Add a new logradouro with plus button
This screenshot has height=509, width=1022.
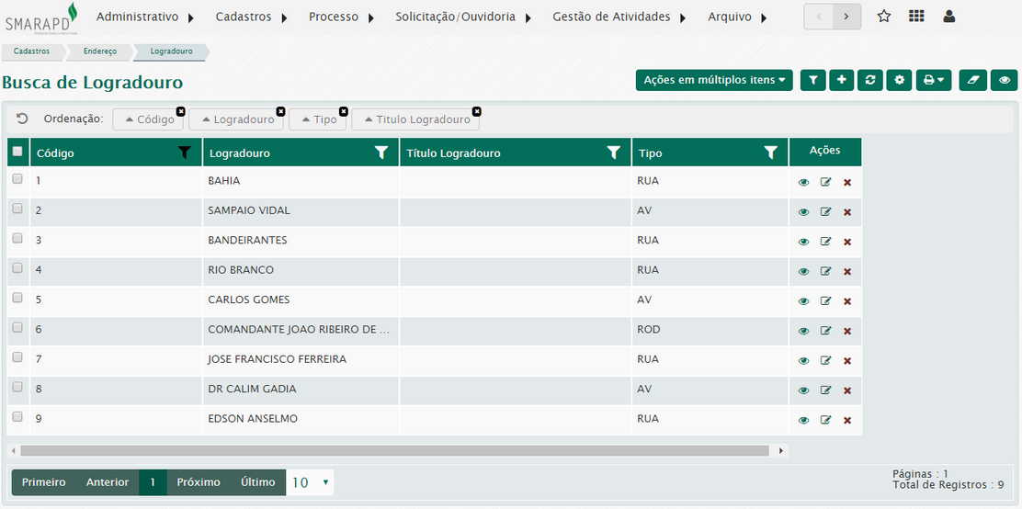(841, 81)
